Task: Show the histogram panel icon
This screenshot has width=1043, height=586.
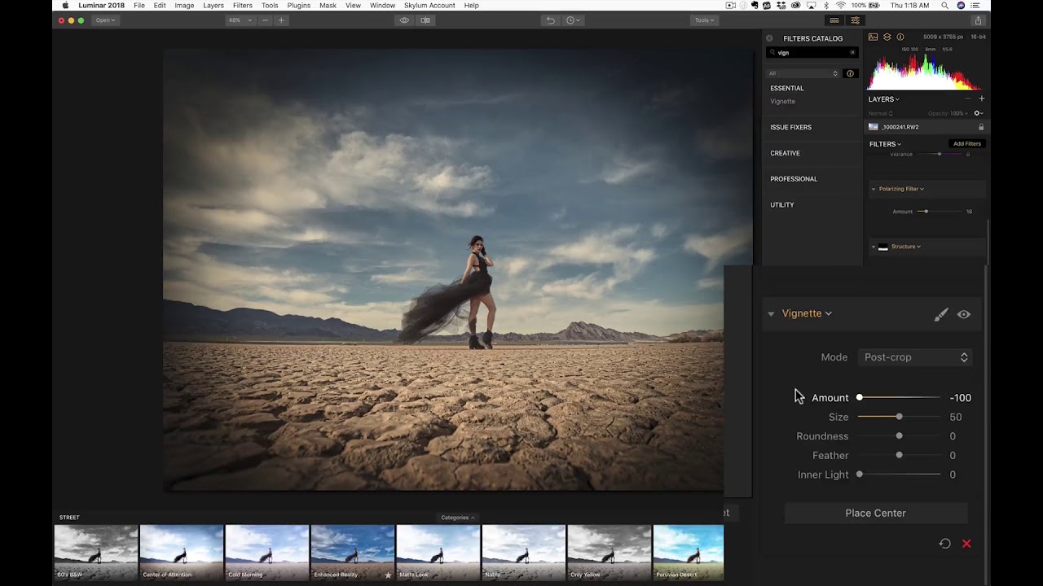Action: click(x=873, y=37)
